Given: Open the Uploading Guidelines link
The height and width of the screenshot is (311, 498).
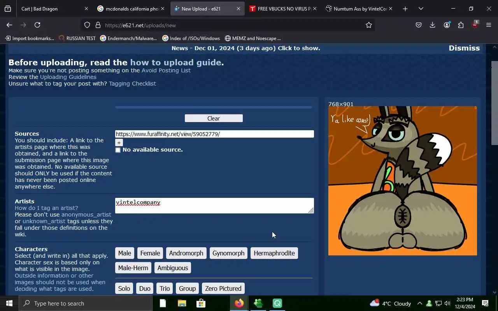Looking at the screenshot, I should [x=68, y=77].
